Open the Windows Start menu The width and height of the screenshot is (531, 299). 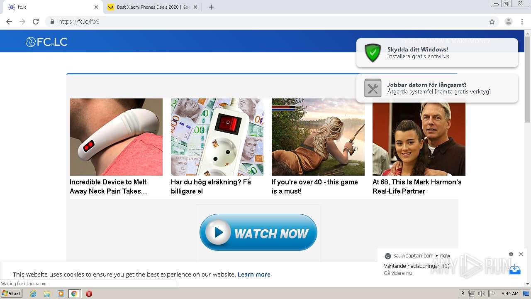tap(12, 294)
